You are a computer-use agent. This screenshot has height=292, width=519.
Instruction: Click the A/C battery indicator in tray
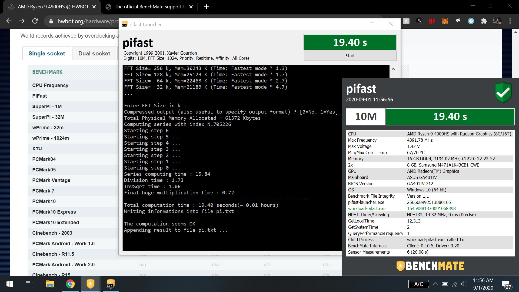(418, 284)
